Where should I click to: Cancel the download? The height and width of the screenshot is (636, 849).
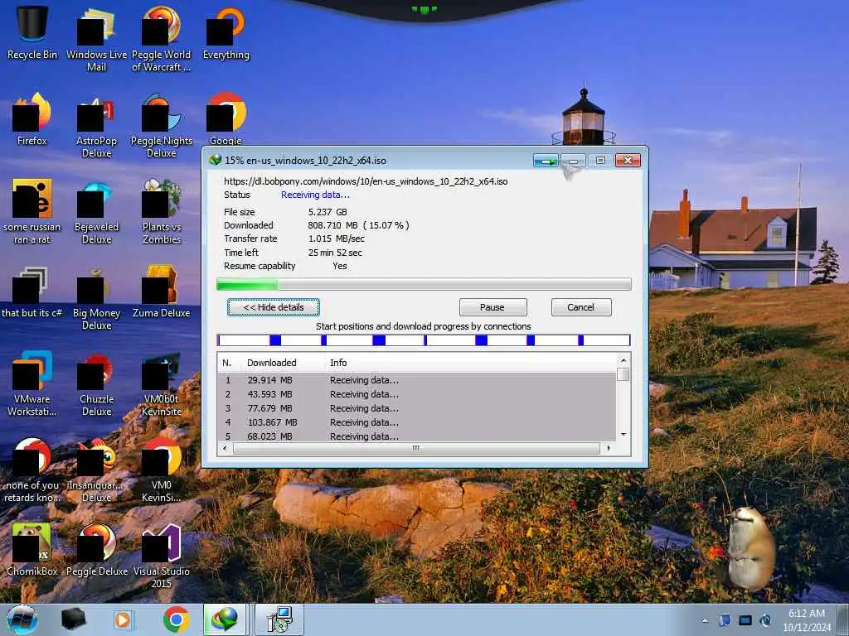point(581,307)
